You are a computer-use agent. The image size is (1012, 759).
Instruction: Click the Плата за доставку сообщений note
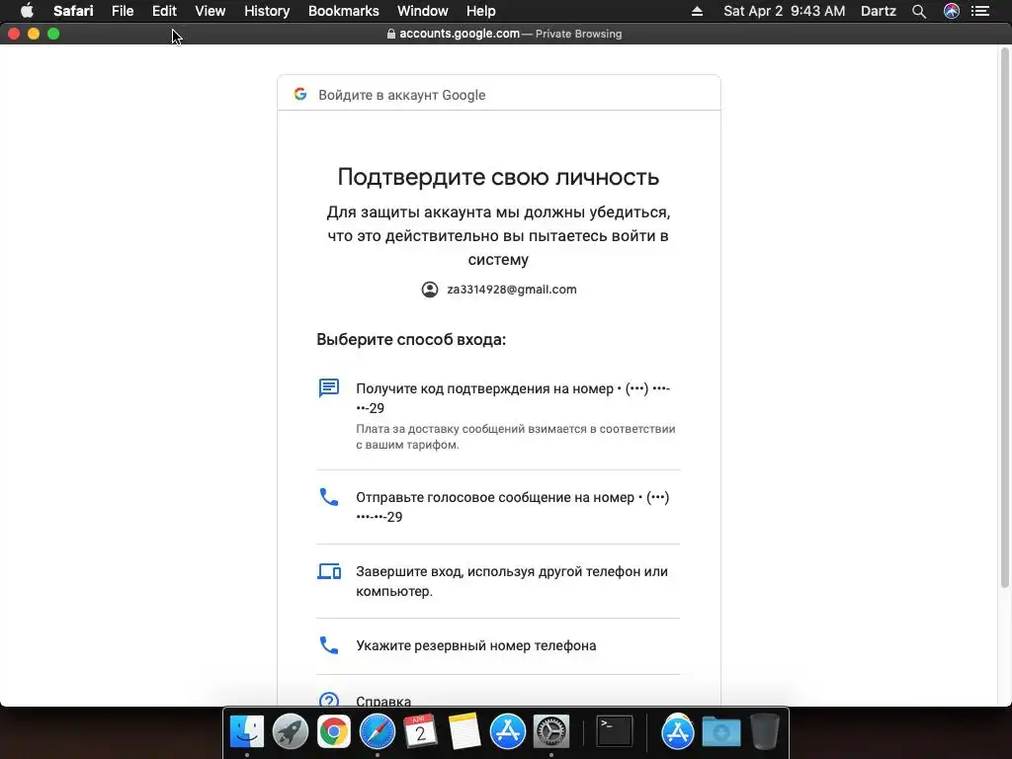(516, 436)
